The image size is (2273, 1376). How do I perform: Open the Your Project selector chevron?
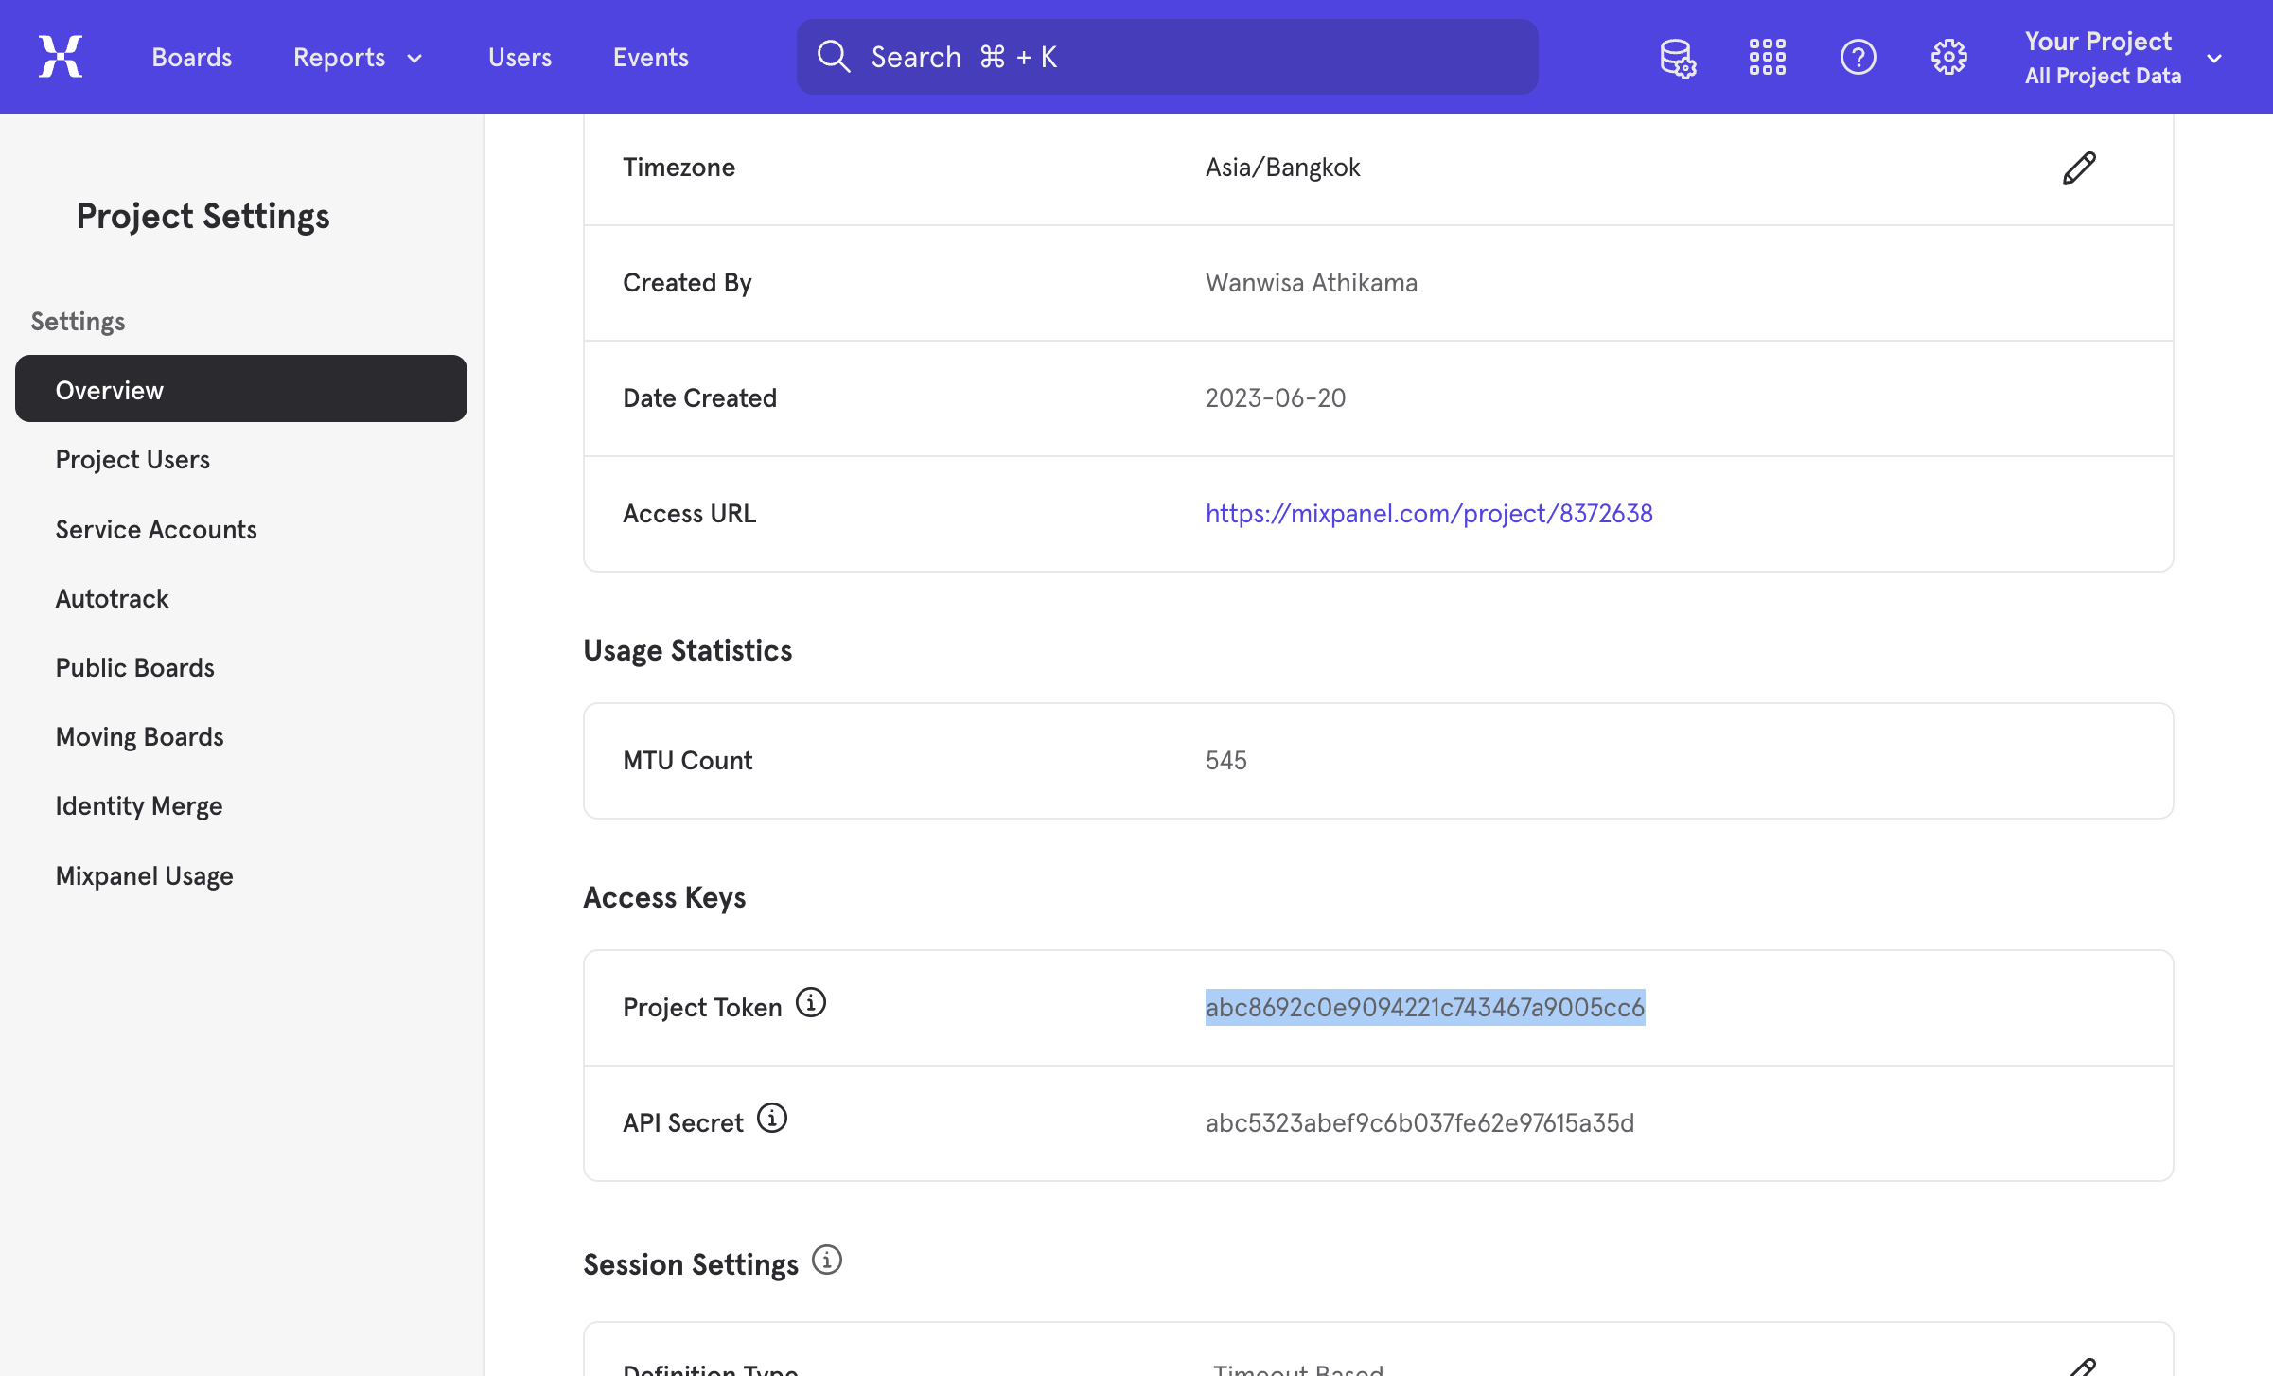click(2215, 58)
